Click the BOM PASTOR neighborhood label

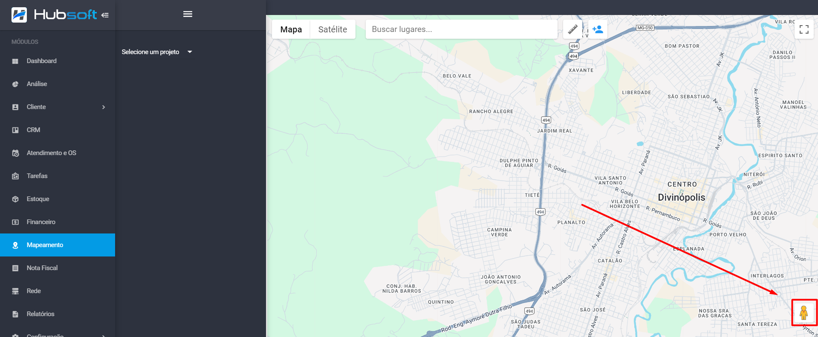(x=682, y=46)
